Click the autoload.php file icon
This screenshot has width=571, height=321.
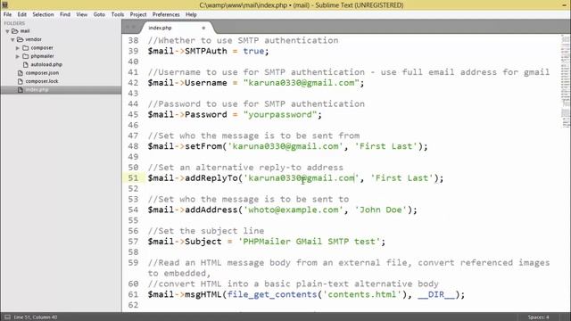click(x=26, y=64)
